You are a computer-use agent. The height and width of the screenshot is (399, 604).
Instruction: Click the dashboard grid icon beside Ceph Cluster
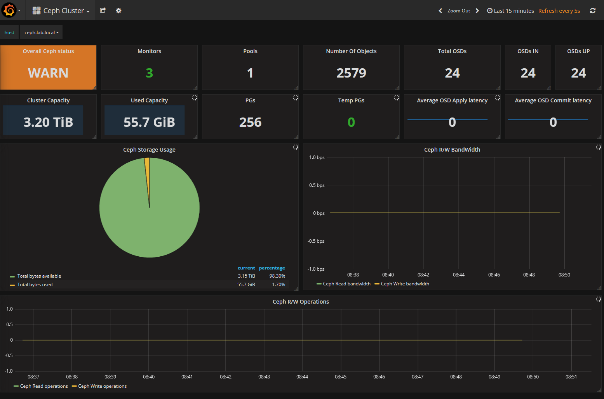coord(37,10)
